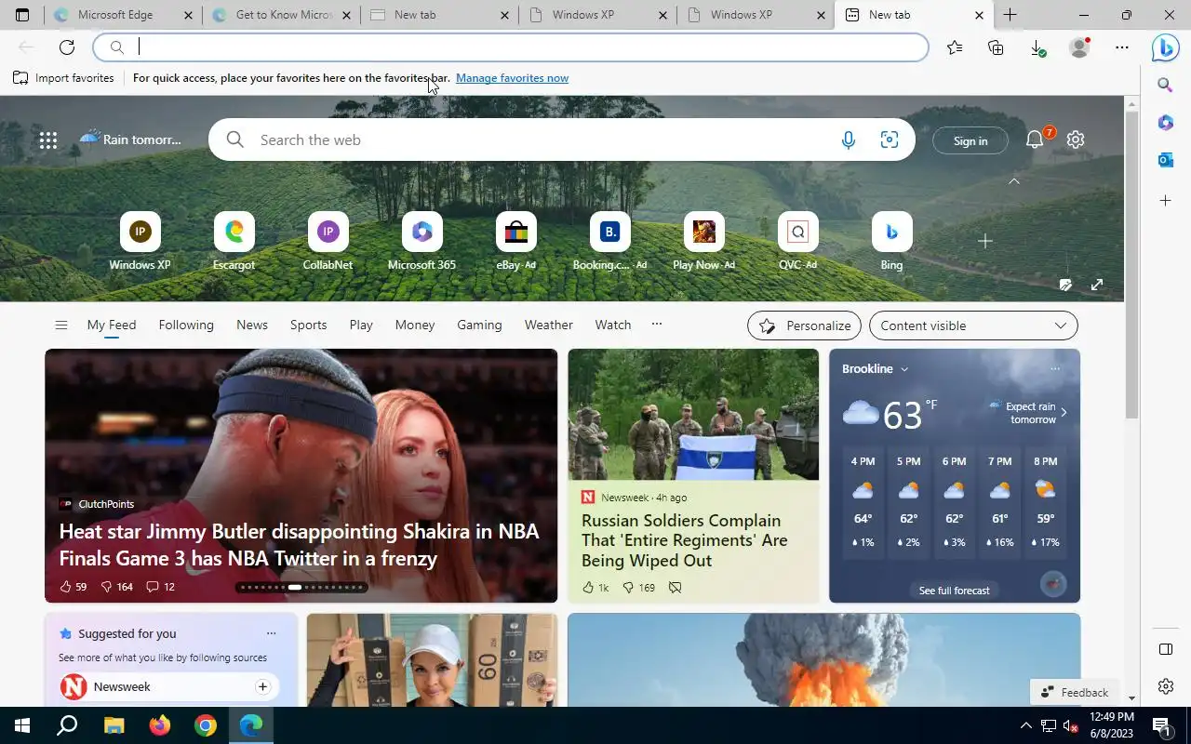Open page settings gear icon
The height and width of the screenshot is (744, 1191).
click(1076, 139)
